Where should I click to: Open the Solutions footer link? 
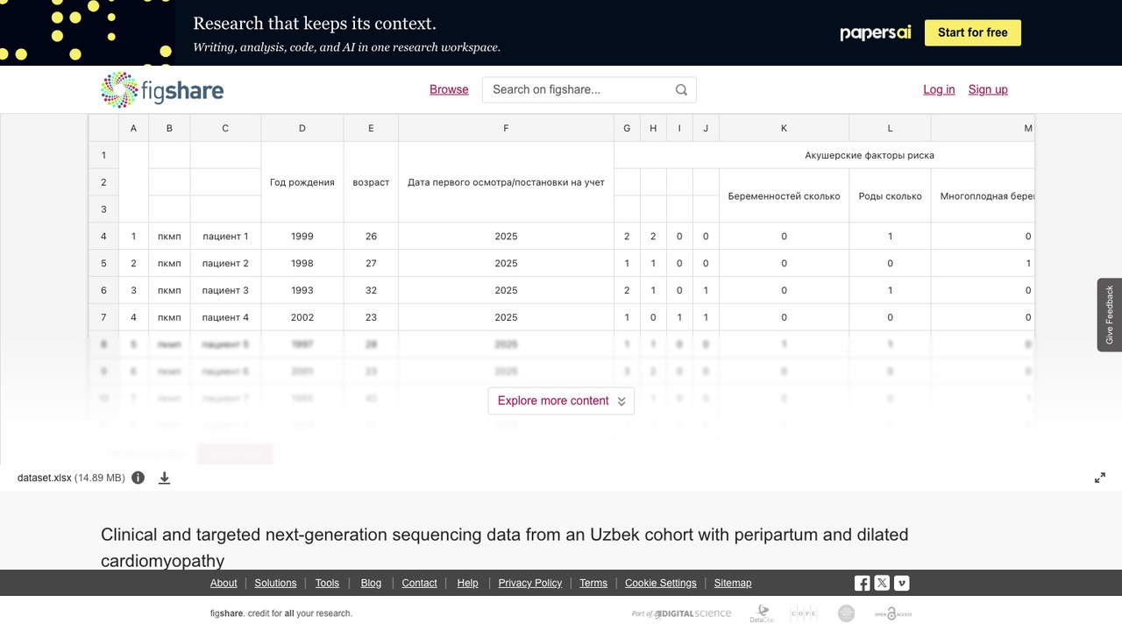pyautogui.click(x=275, y=583)
